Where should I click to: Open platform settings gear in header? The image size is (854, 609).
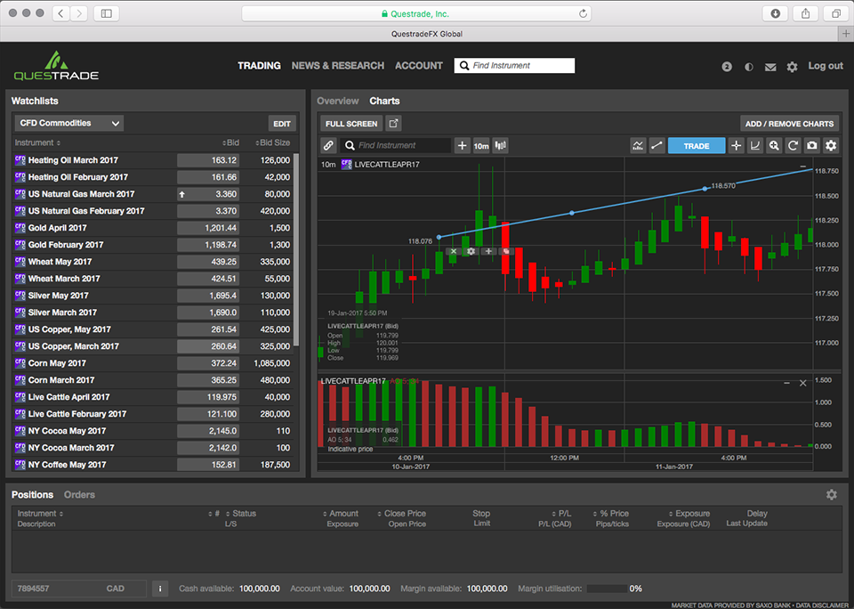click(x=792, y=67)
